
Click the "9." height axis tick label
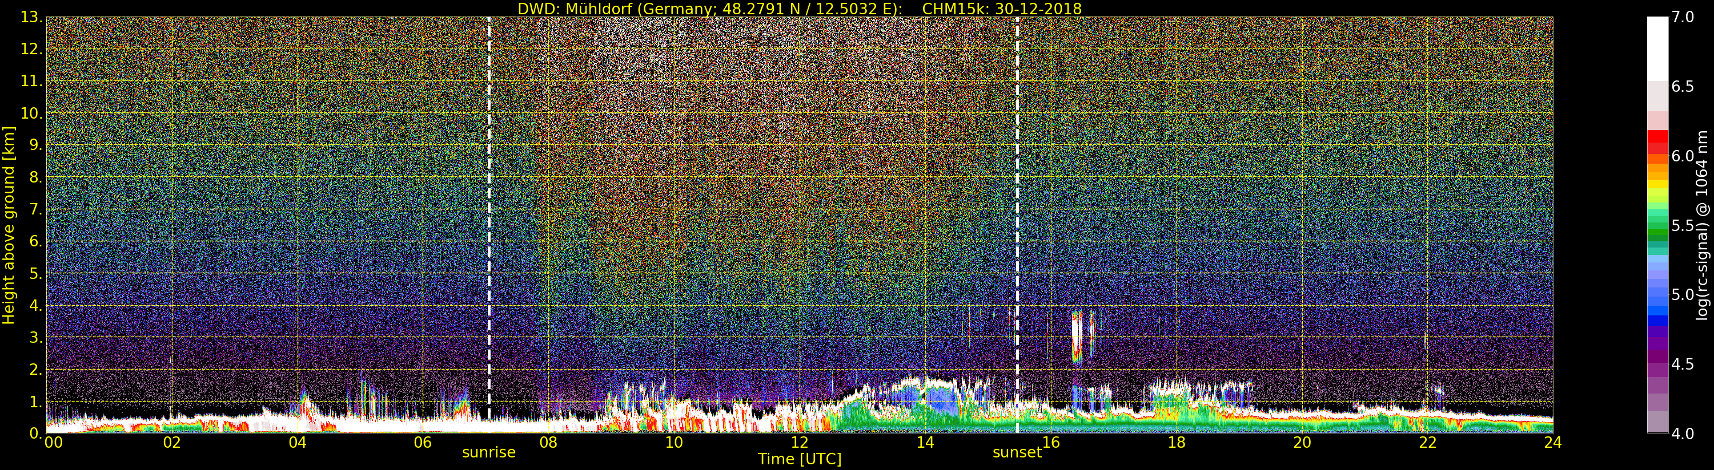click(35, 145)
